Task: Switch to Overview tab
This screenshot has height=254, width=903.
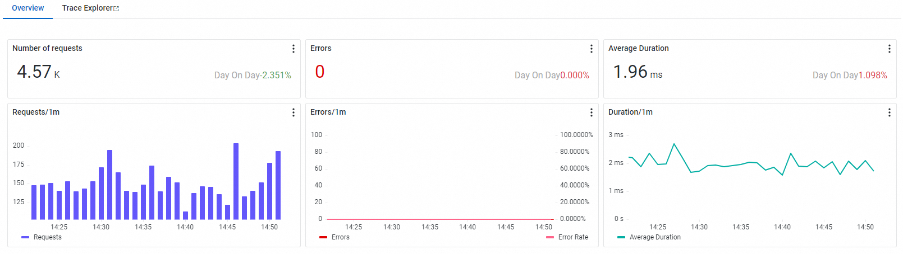Action: pos(27,8)
